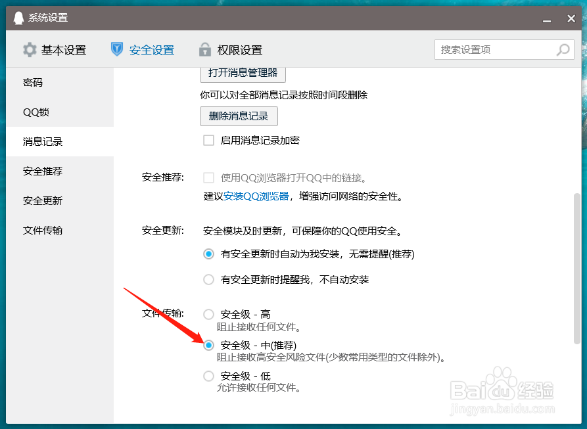Enable 启用消息记录加密 checkbox
Screen dimensions: 587x429
[x=208, y=140]
